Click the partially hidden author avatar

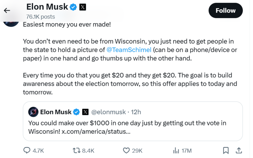tap(11, 22)
